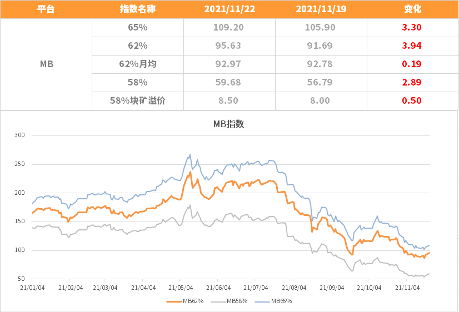Click the 300 y-axis label

(x=19, y=135)
